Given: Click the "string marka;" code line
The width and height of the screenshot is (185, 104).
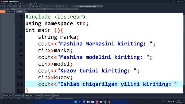Looking at the screenshot, I should 58,37.
